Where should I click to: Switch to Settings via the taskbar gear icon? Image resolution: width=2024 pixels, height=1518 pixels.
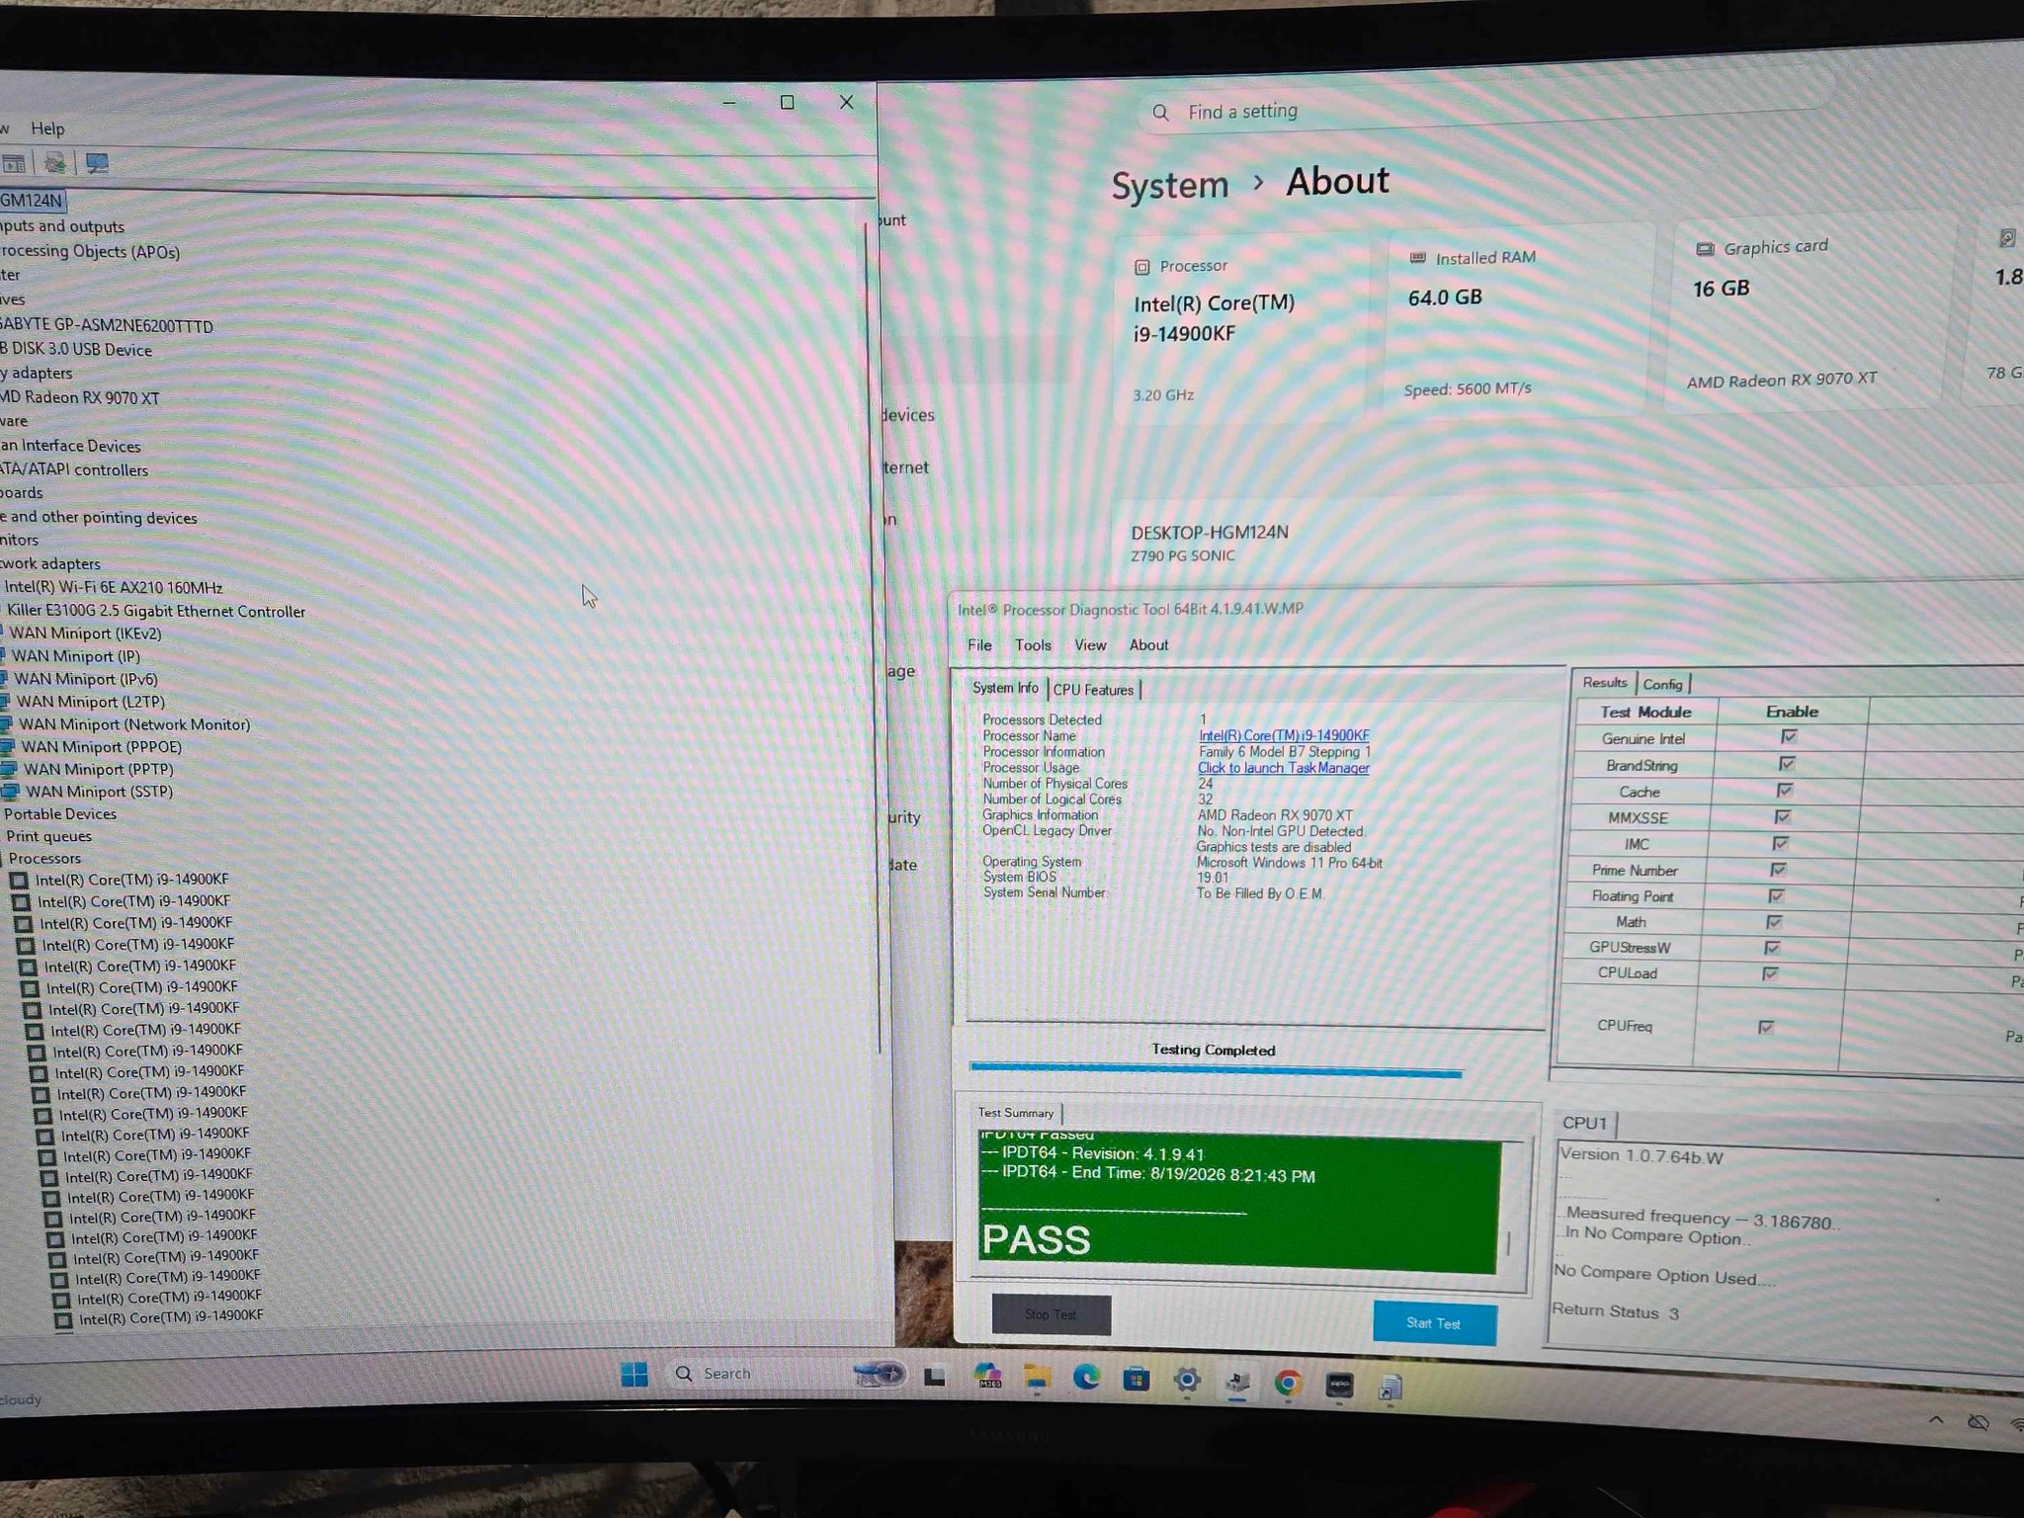tap(1187, 1381)
